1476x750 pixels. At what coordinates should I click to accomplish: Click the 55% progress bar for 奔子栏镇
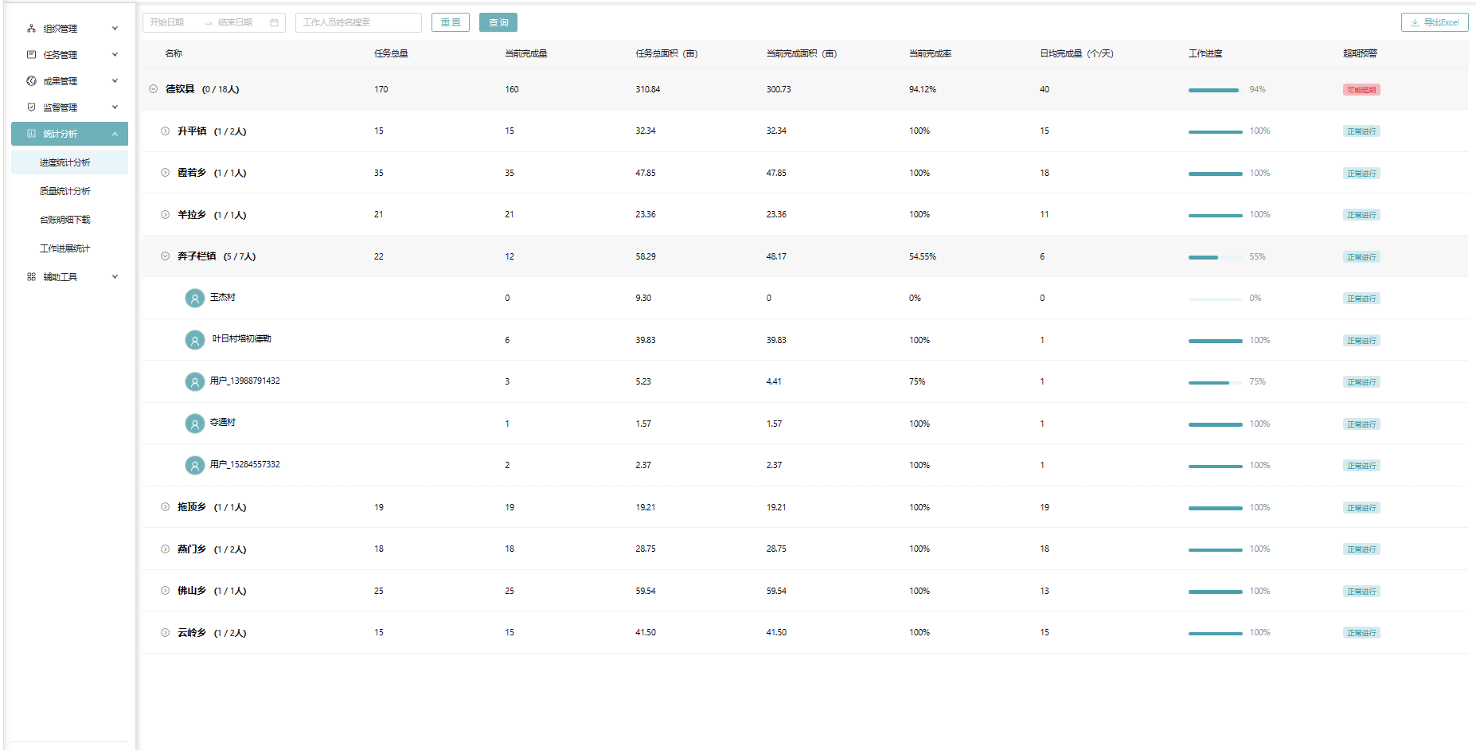pos(1214,257)
